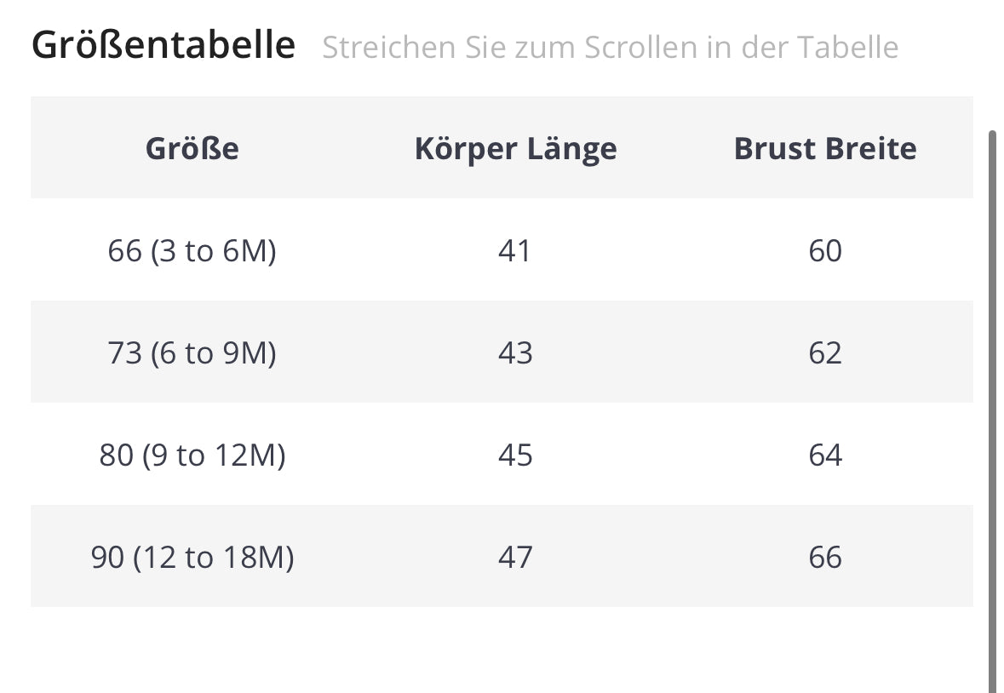Click header gap between Größe and Körper Länge
1004x693 pixels.
coord(326,148)
